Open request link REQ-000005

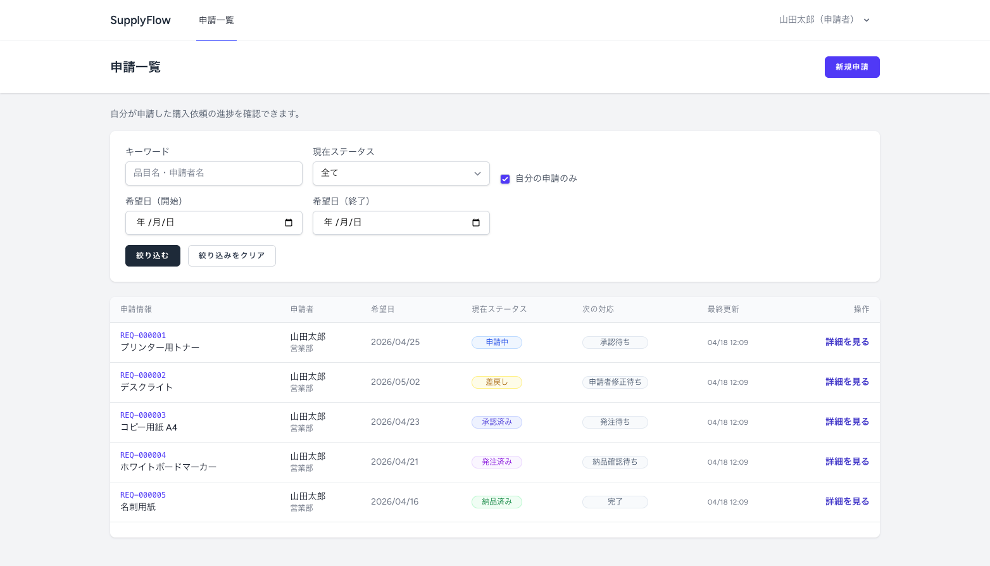[143, 495]
